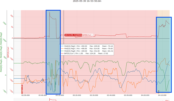This screenshot has width=174, height=101.
Task: Click the 04:00.000 time axis tick
Action: click(x=145, y=95)
